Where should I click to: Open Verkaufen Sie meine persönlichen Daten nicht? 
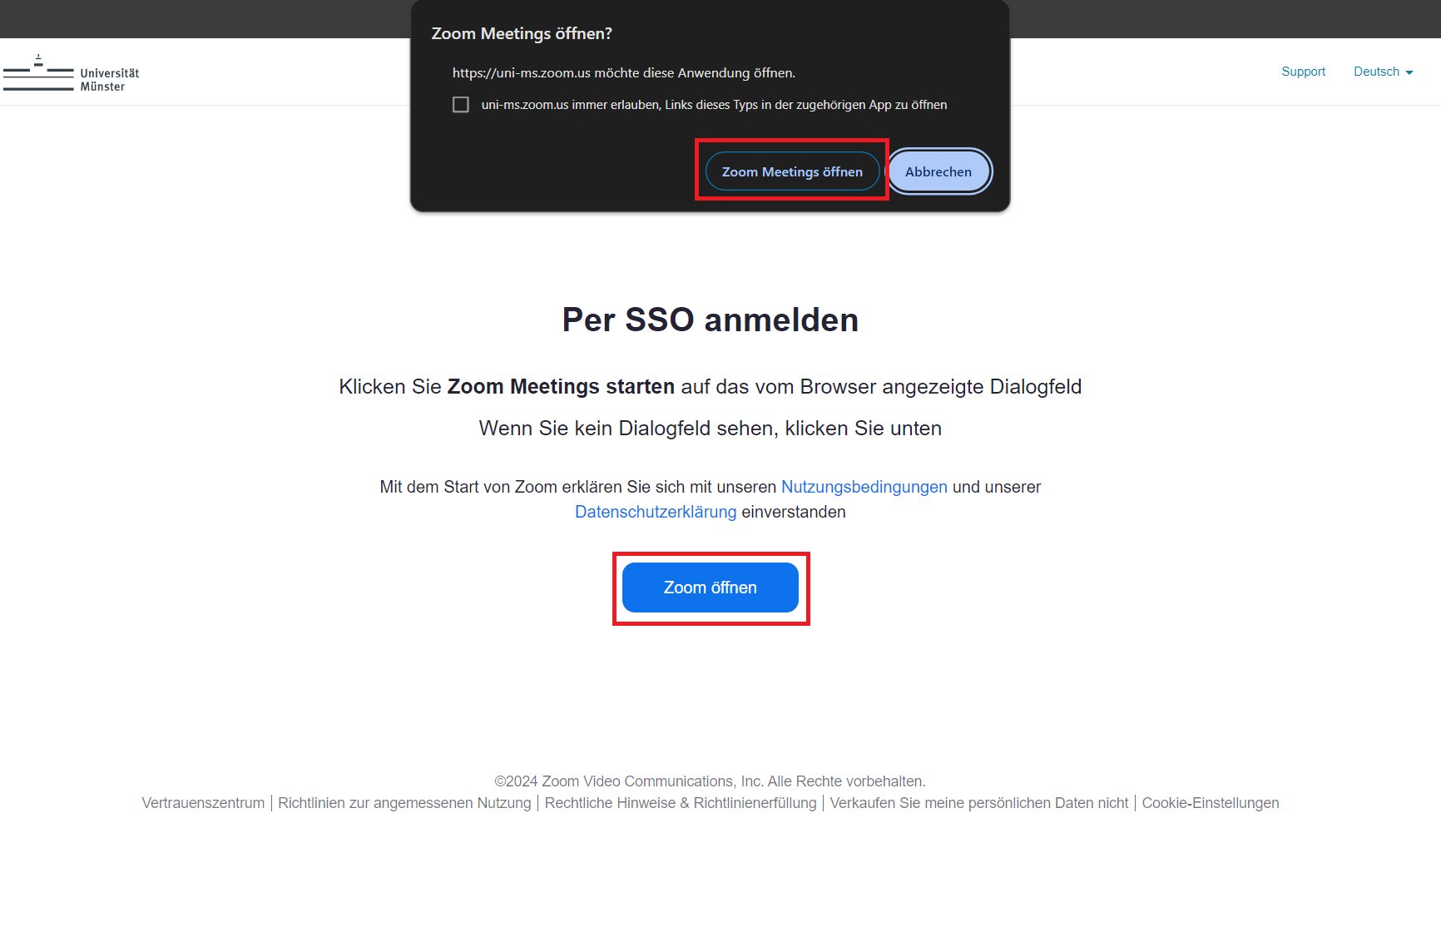pyautogui.click(x=979, y=803)
